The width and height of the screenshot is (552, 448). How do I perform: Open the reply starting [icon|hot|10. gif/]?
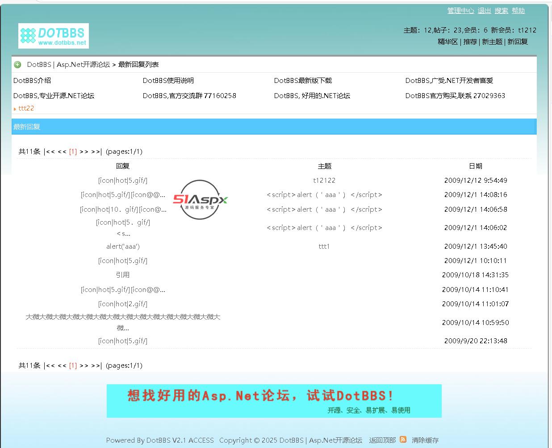123,210
